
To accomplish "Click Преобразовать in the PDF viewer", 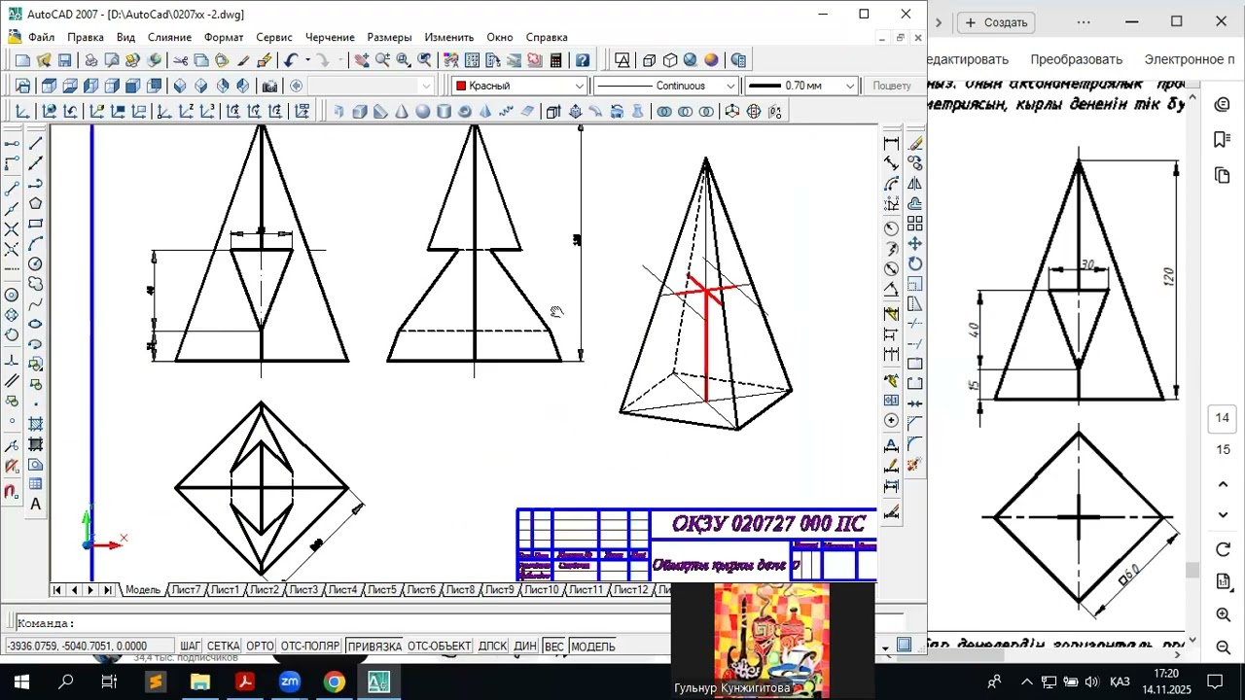I will click(x=1076, y=59).
